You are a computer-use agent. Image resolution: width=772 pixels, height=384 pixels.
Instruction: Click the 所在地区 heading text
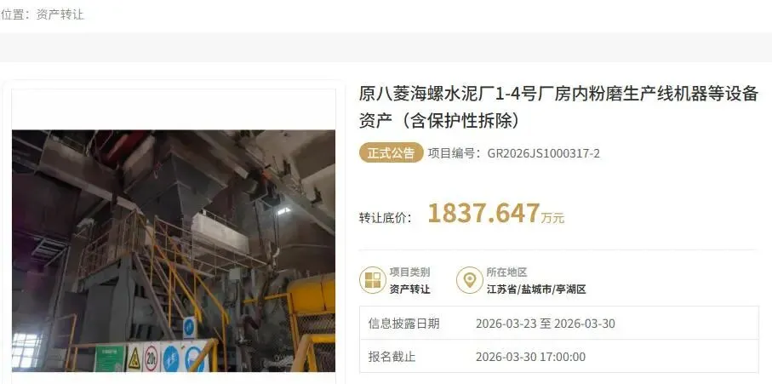506,272
